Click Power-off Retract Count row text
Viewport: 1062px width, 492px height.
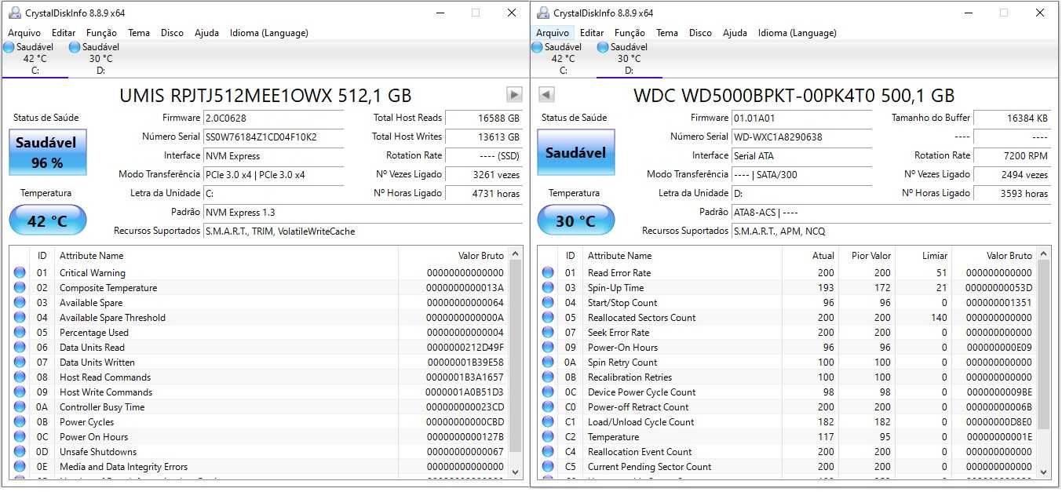[638, 407]
